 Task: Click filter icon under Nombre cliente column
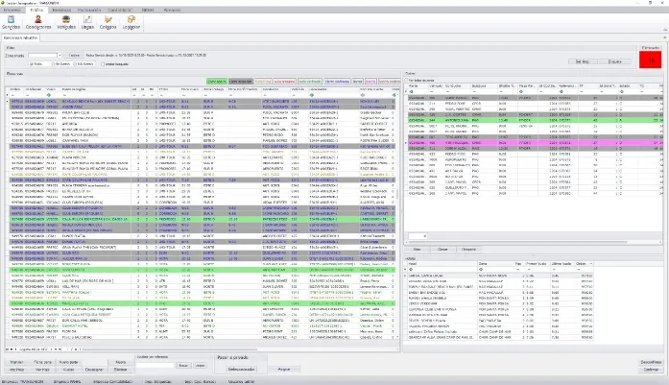click(362, 95)
